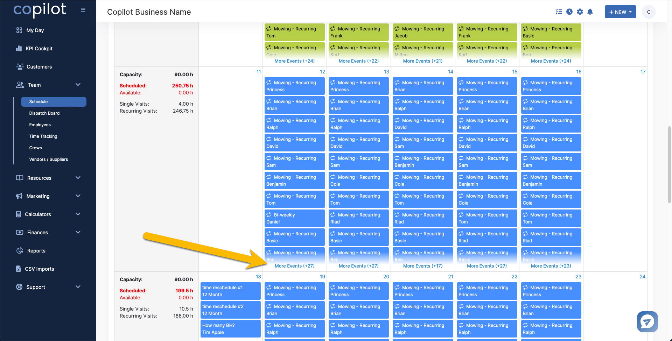Screen dimensions: 672x341
Task: Click the KPI Cockpit bar chart icon
Action: click(x=19, y=49)
